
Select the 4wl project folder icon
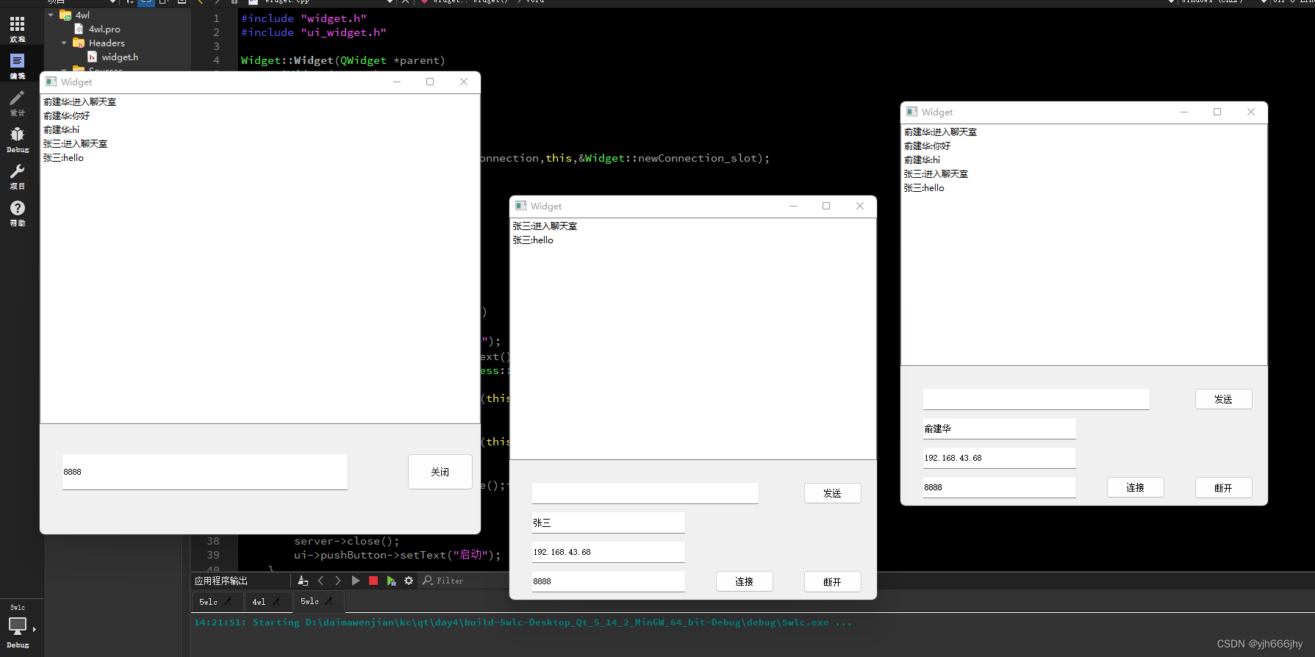65,15
